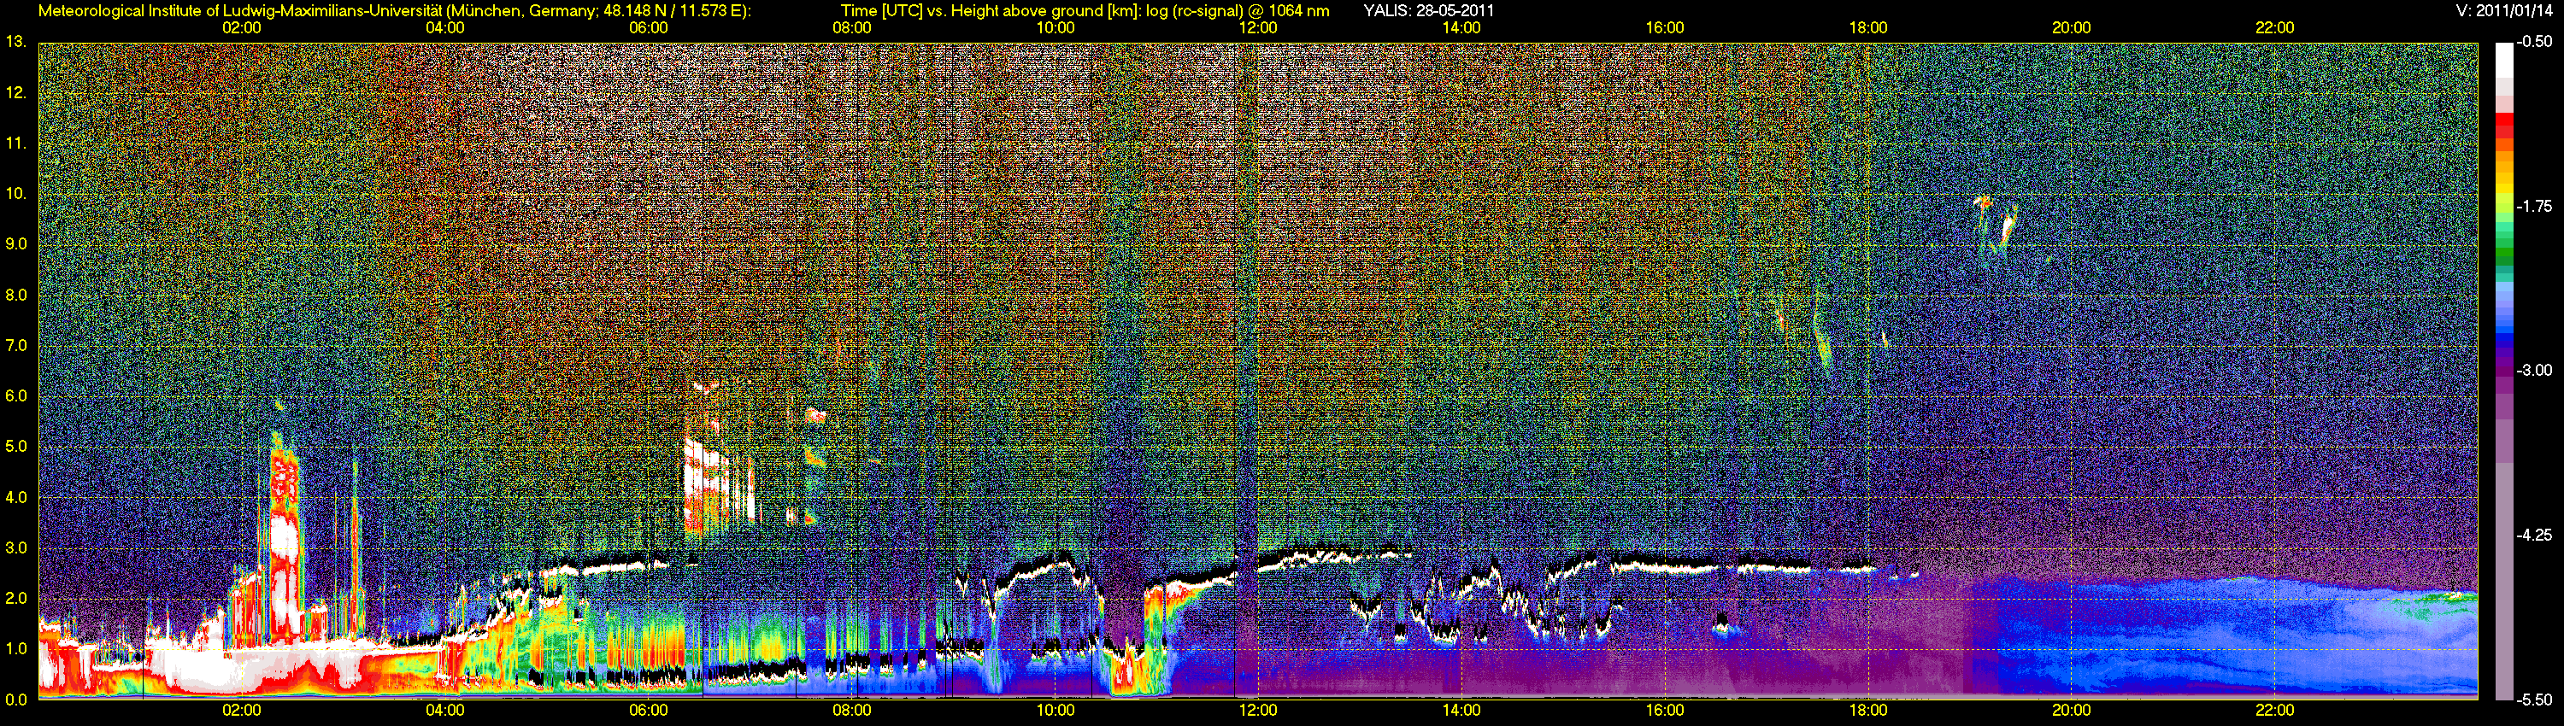Viewport: 2564px width, 726px height.
Task: Select the 10. km height axis label
Action: 16,193
